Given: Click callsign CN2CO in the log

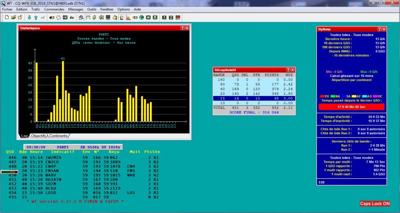Looking at the screenshot, I should pyautogui.click(x=52, y=162).
